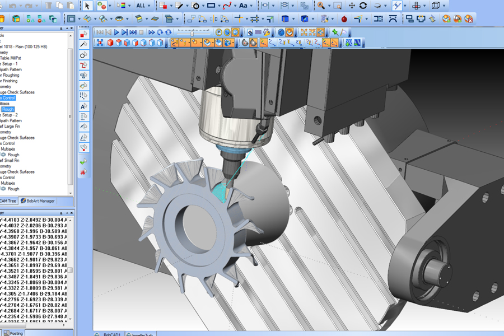This screenshot has width=504, height=336.
Task: Open the BobArt Manager tab
Action: point(38,201)
